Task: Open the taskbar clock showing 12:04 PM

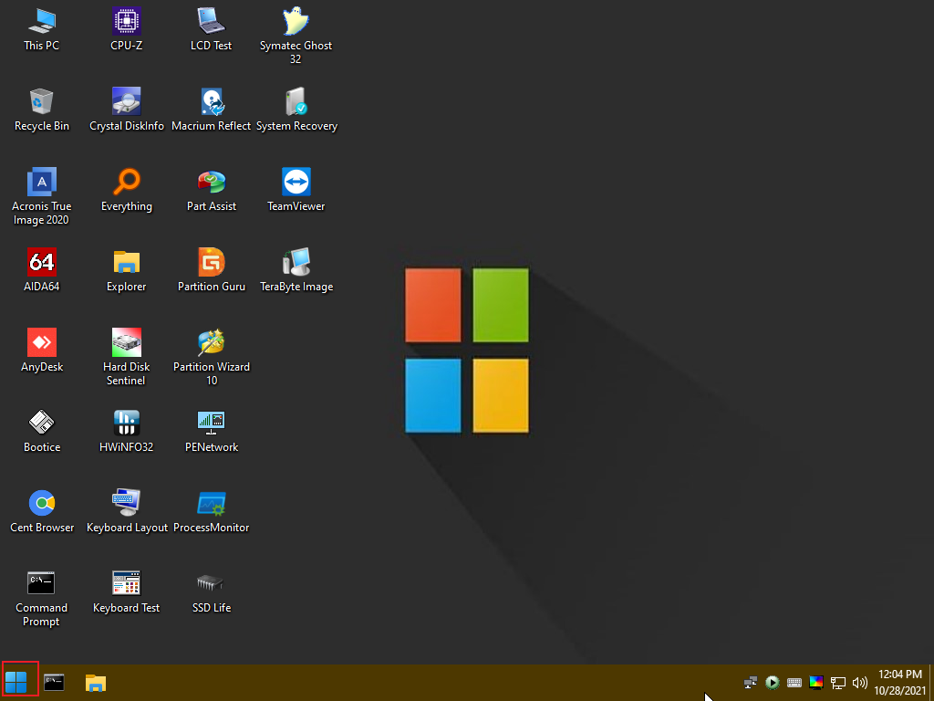Action: click(x=900, y=683)
